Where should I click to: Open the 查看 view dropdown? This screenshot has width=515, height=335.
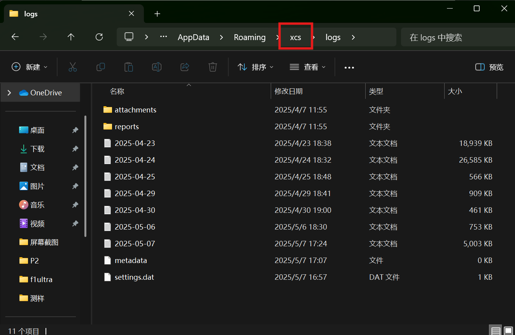tap(308, 67)
